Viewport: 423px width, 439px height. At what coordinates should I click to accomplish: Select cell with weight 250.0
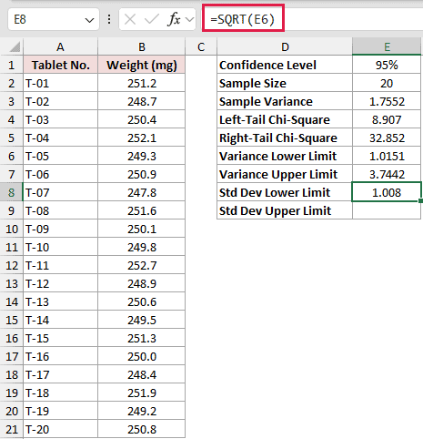[x=142, y=356]
